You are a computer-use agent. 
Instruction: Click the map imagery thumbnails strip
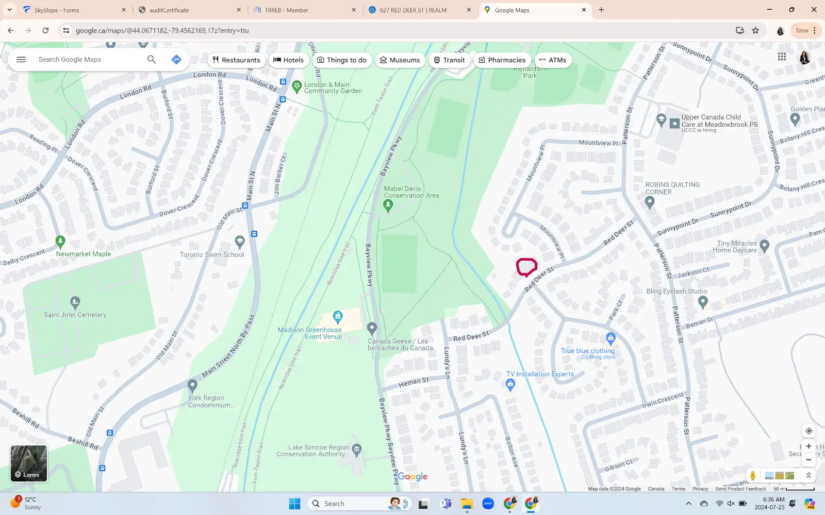(780, 476)
